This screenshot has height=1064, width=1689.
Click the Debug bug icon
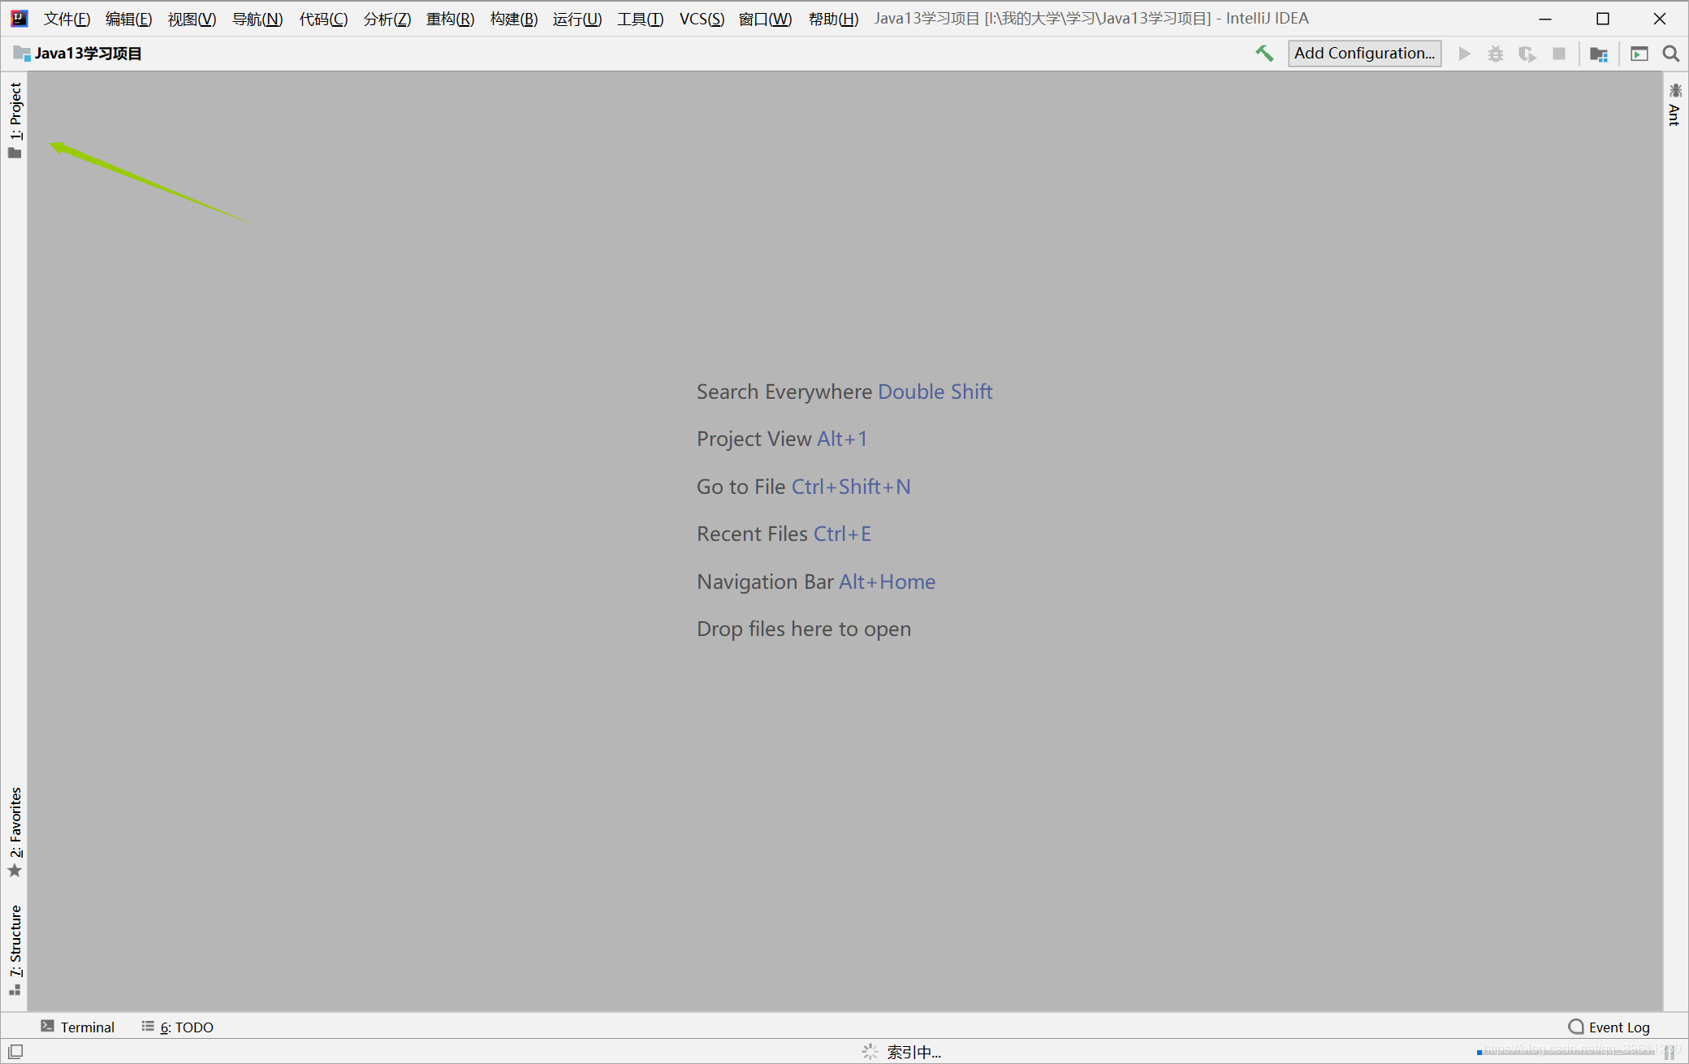tap(1495, 54)
